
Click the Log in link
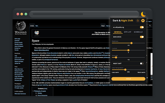coord(150,21)
